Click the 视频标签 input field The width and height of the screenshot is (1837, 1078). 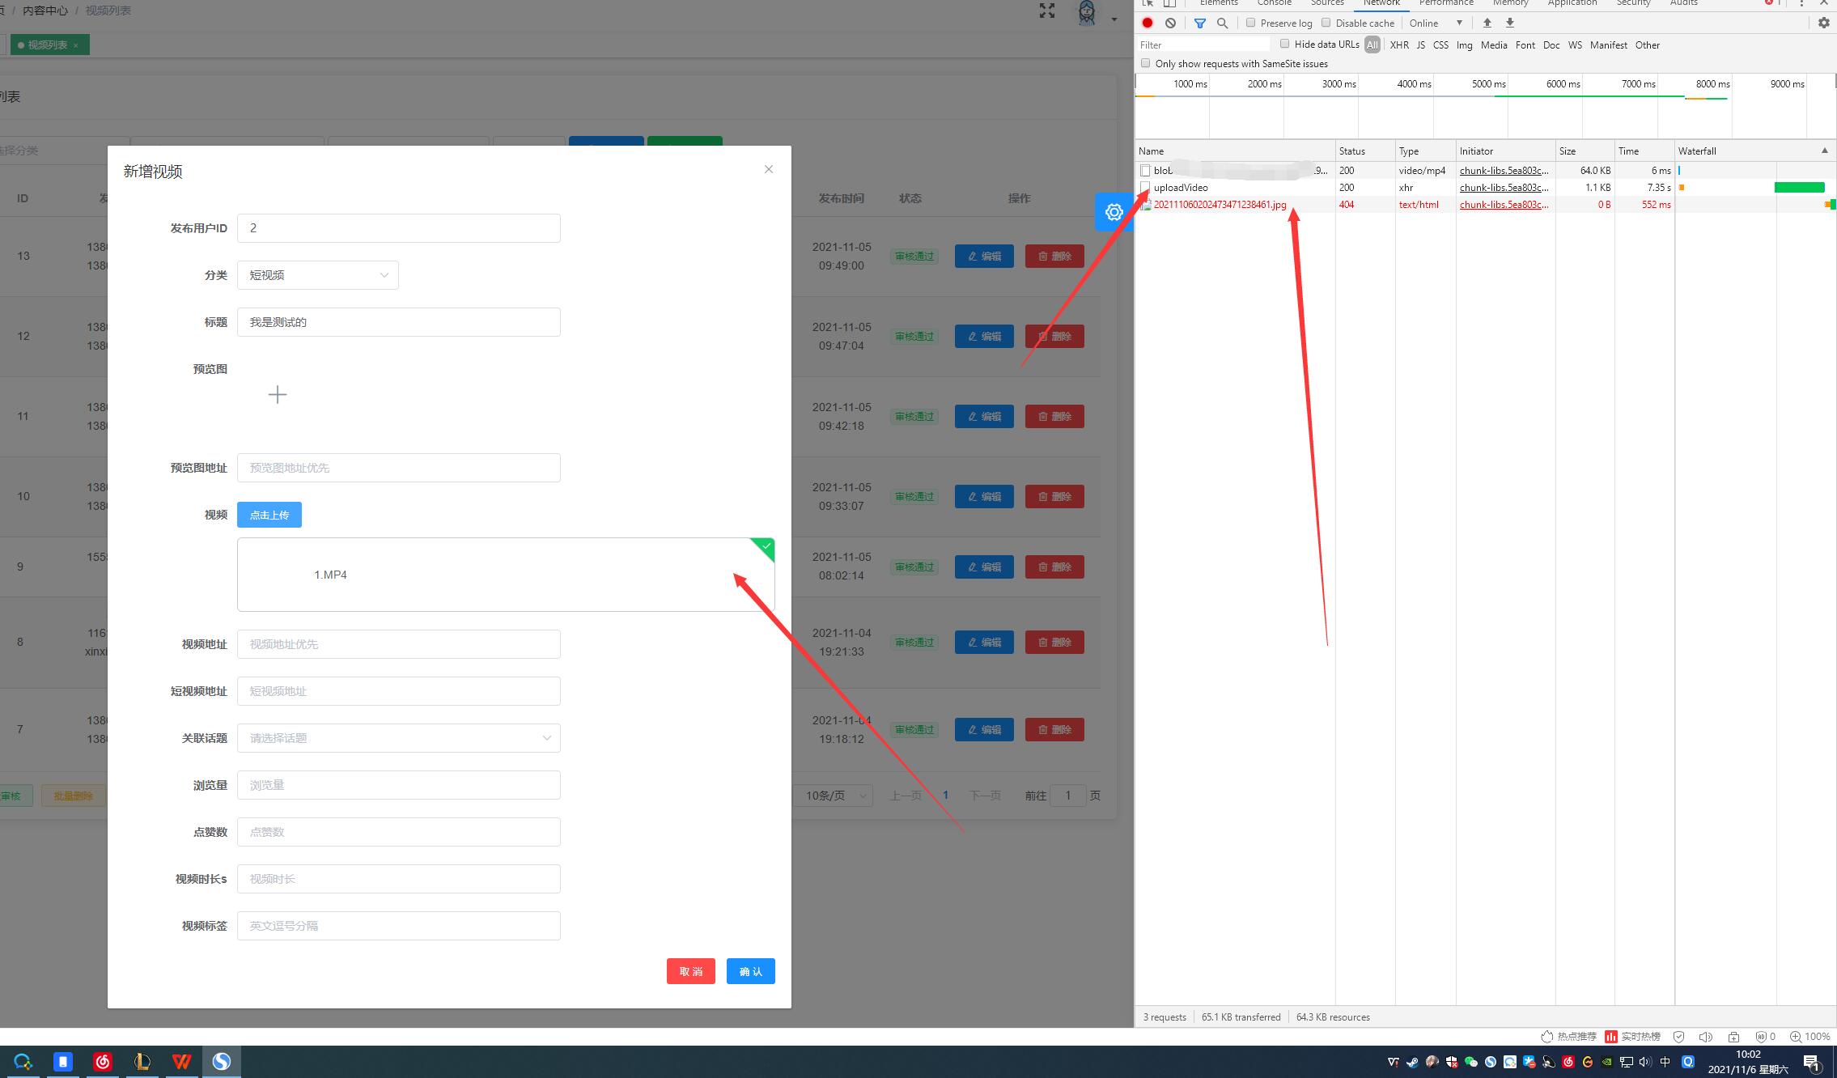pos(398,926)
